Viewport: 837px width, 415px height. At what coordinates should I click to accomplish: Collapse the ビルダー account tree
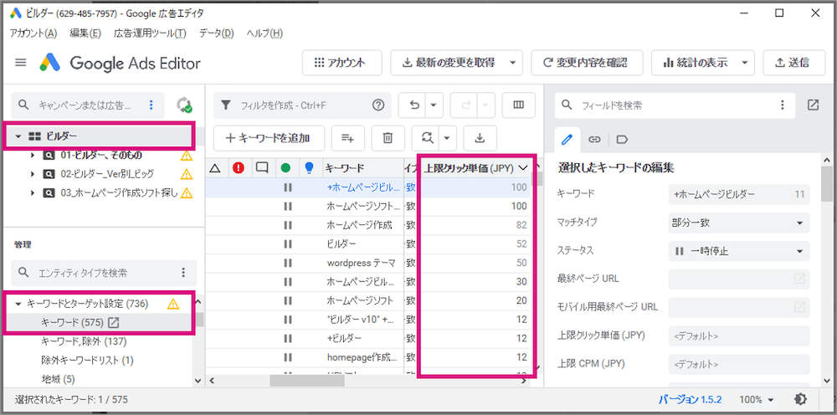(x=18, y=136)
